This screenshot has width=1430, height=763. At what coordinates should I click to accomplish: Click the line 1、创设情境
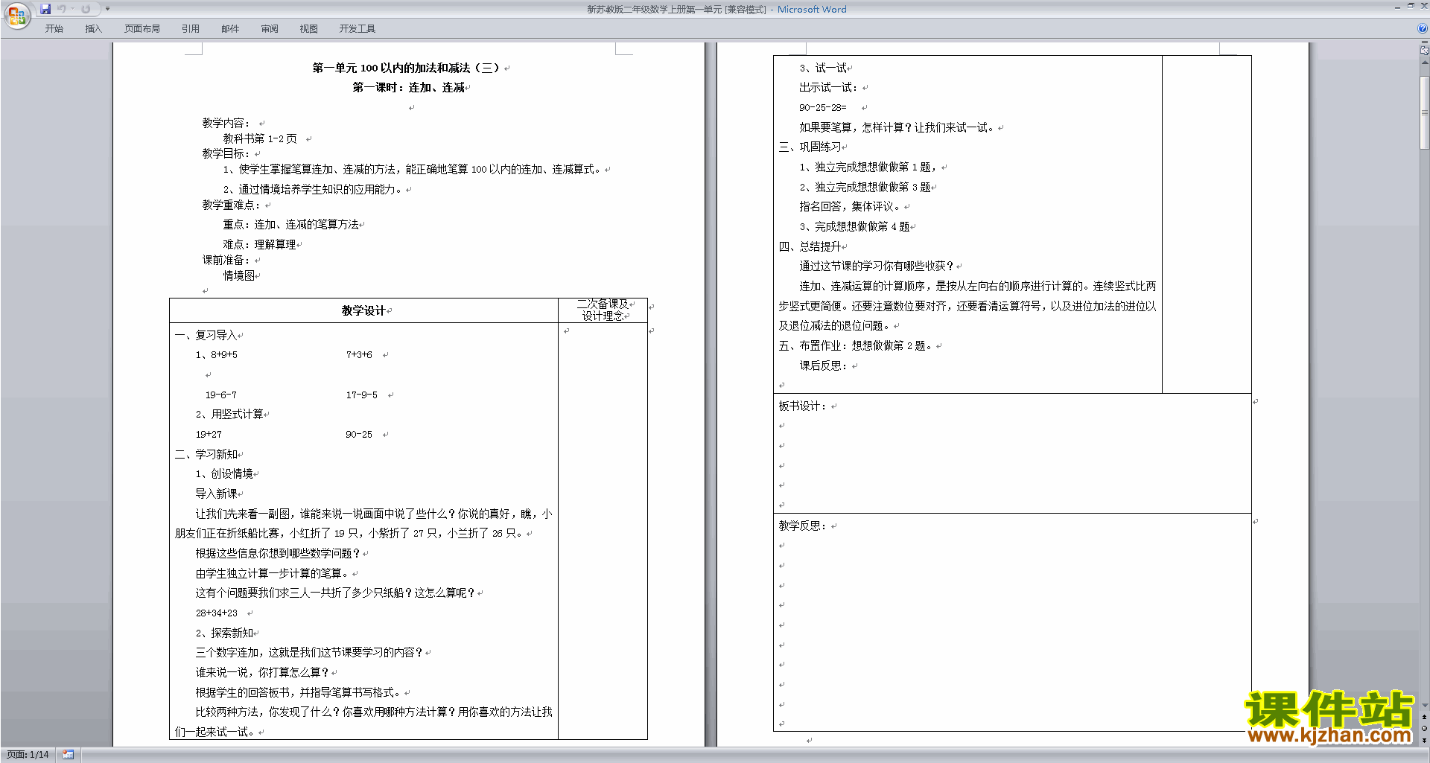224,473
